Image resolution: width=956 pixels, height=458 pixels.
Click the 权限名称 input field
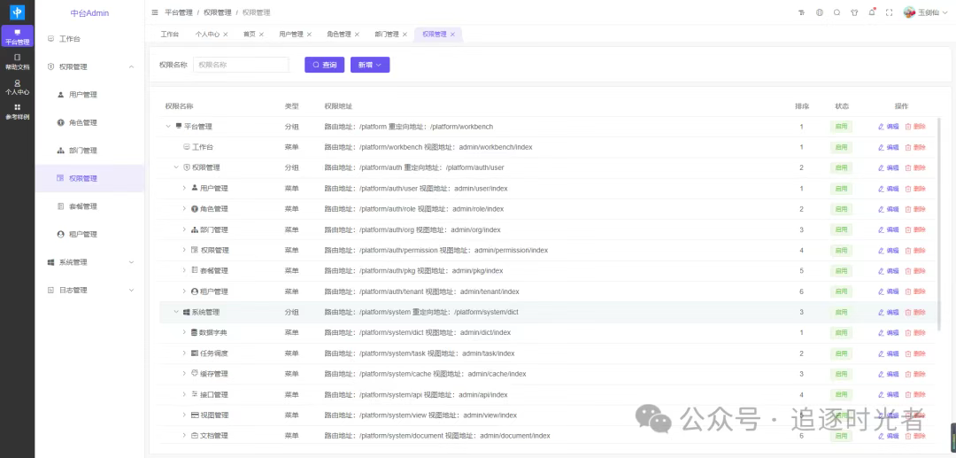pyautogui.click(x=241, y=65)
